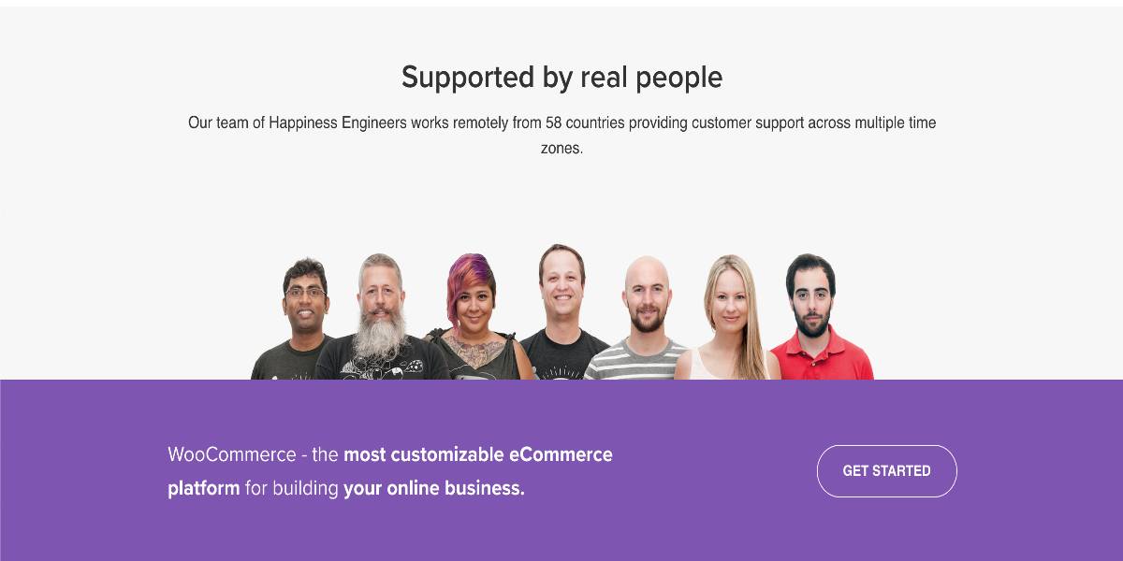The height and width of the screenshot is (561, 1123).
Task: Click the bold word "platform" in banner
Action: (x=204, y=488)
